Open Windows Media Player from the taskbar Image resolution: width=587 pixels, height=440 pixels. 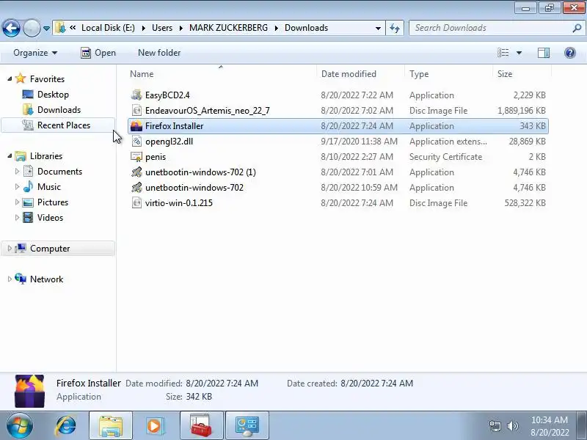click(154, 425)
